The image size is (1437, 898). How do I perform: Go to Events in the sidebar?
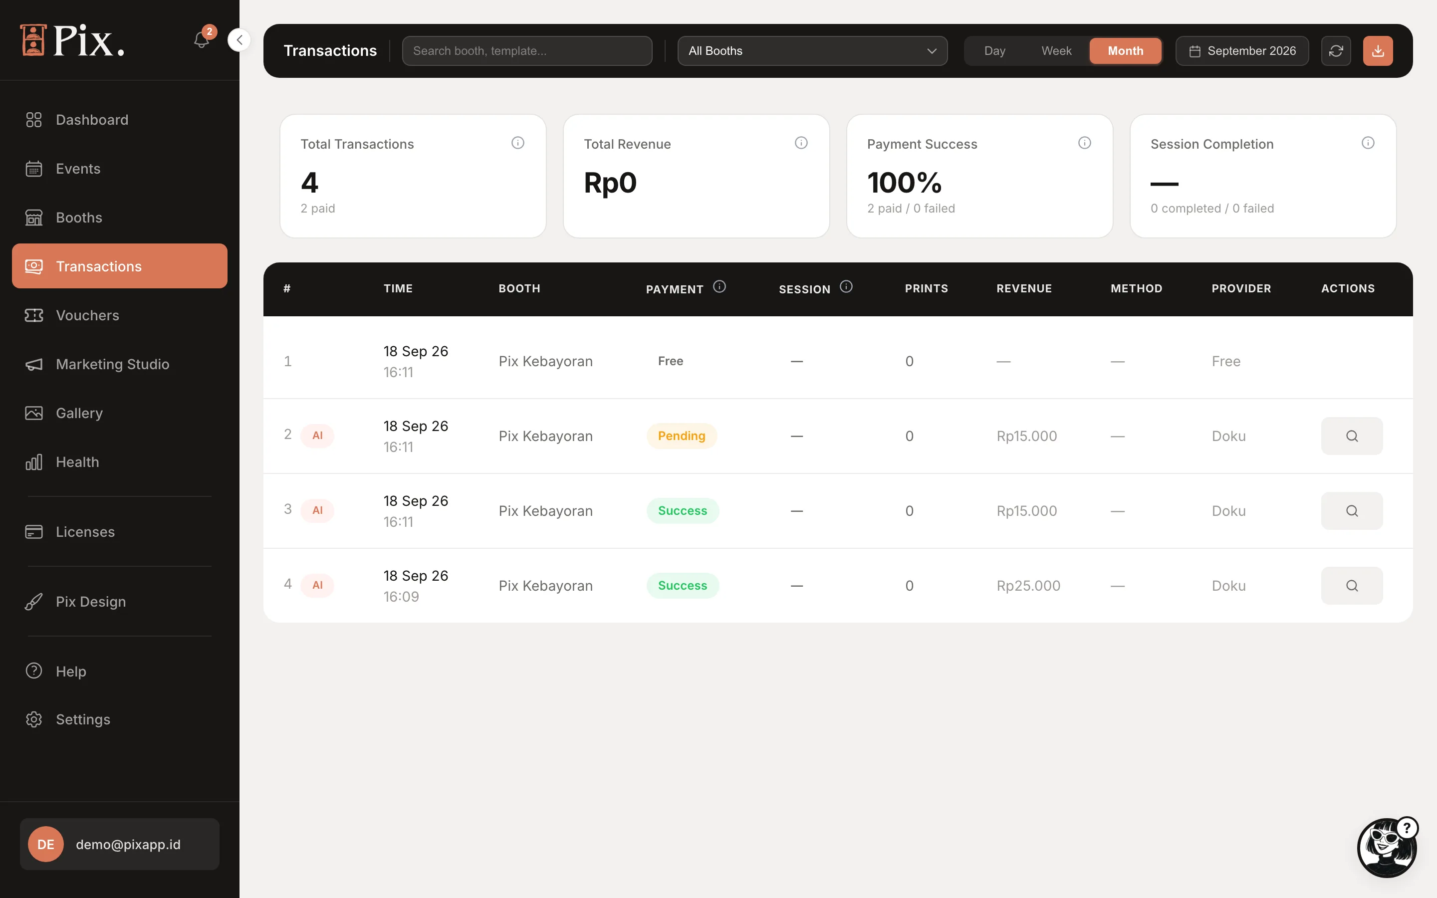point(119,169)
